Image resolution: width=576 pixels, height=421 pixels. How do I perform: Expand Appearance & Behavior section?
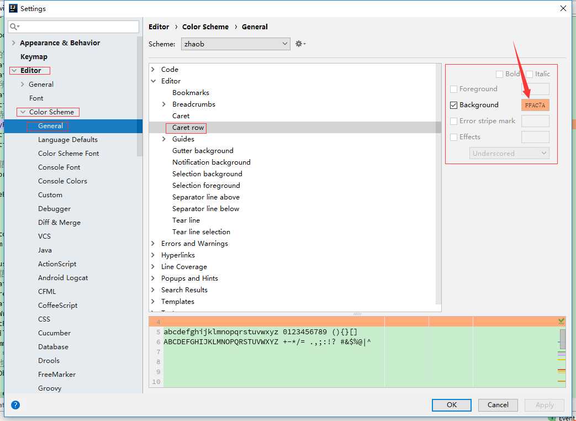[14, 43]
